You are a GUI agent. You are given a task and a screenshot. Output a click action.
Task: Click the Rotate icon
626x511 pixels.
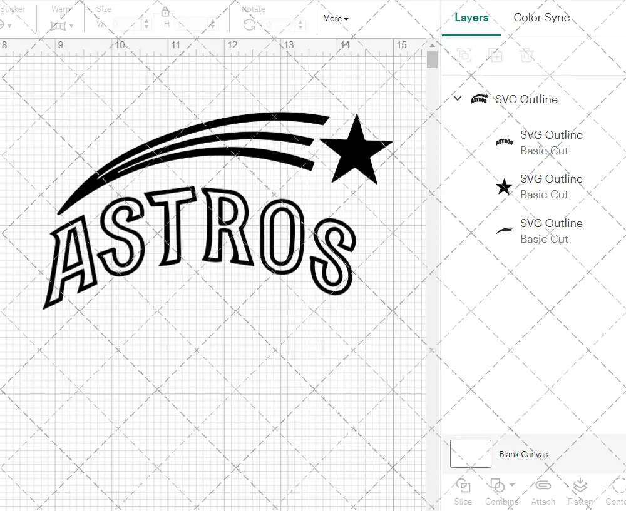coord(250,25)
